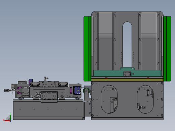The image size is (175, 131).
Task: Select the right oval cutout in the base cabinet
Action: [x=145, y=99]
